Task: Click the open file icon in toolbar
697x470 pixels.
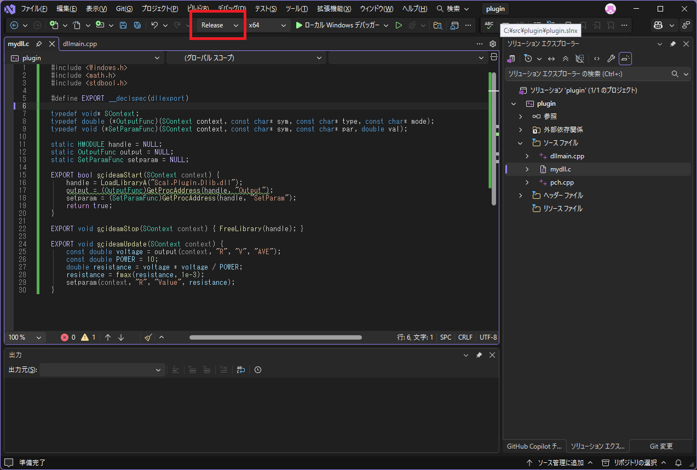Action: click(x=77, y=25)
